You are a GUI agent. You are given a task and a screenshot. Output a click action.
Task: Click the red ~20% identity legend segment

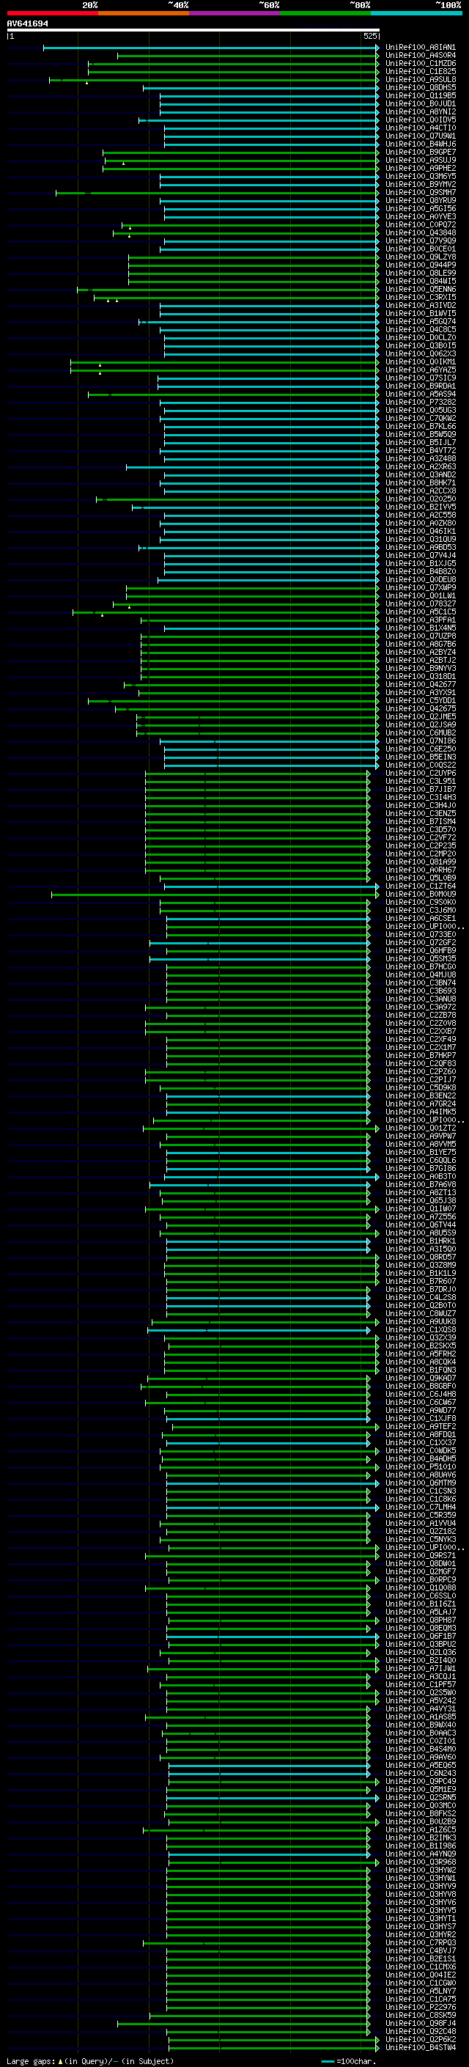[52, 13]
